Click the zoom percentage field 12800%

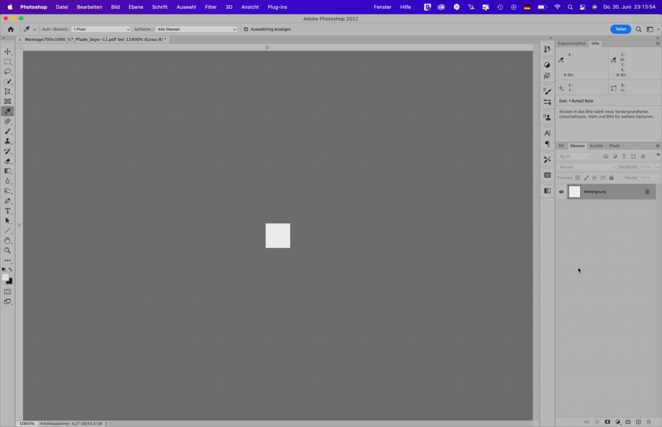(x=27, y=424)
